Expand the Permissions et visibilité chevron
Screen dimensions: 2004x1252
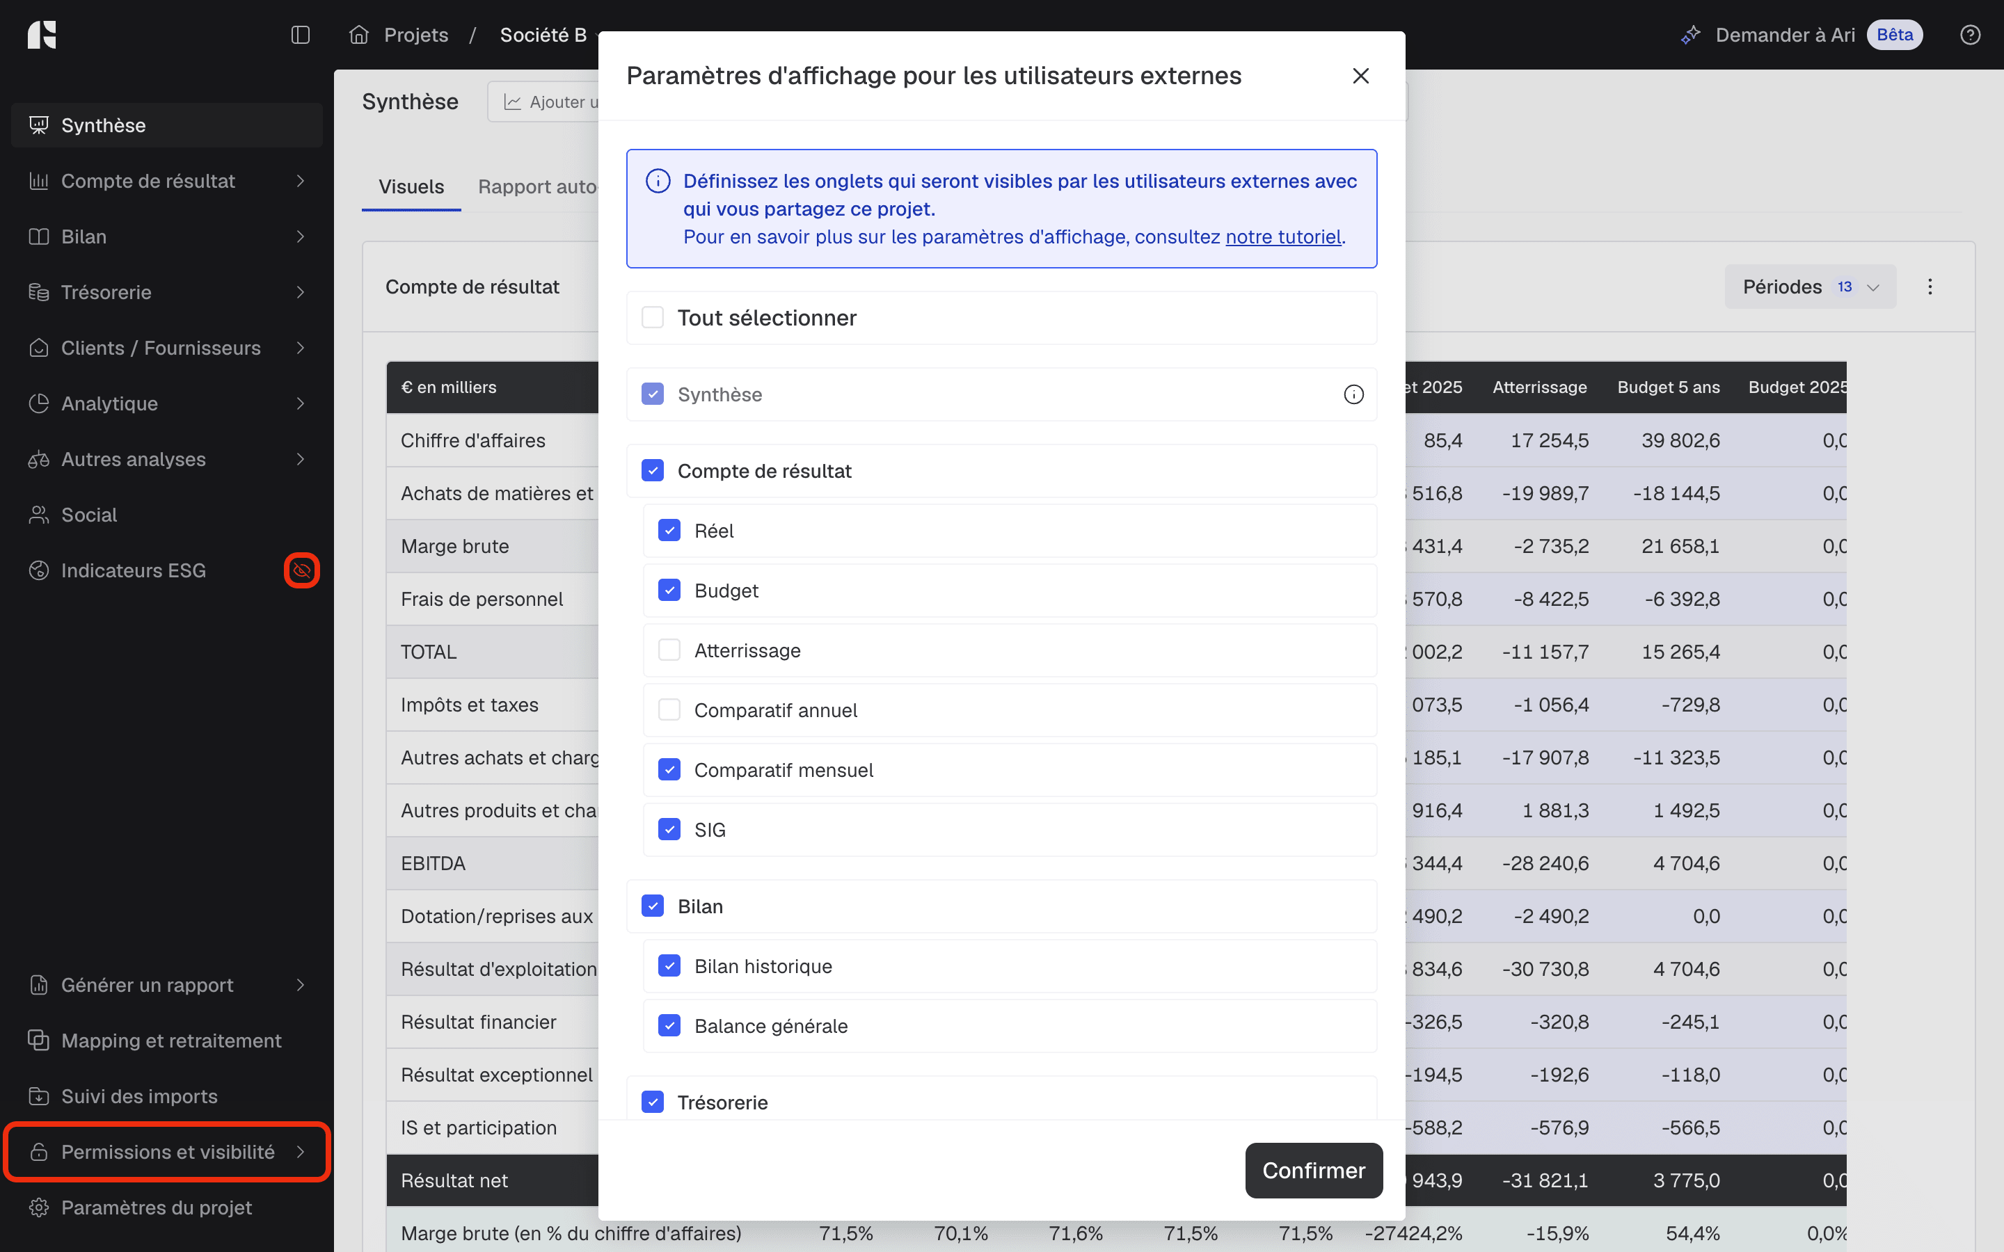tap(301, 1152)
